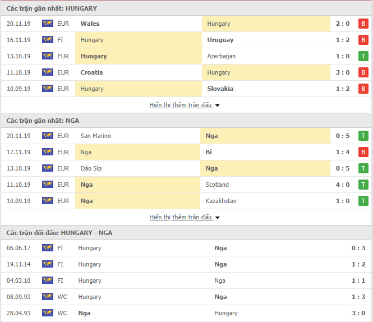
Task: Click the 1 : 1 score from 04.03.10
Action: click(x=360, y=280)
